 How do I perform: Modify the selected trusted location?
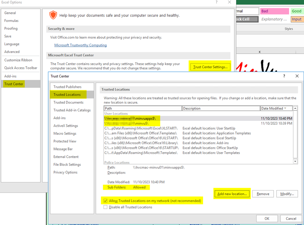[287, 193]
